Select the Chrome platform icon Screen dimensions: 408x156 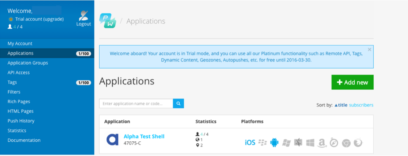pyautogui.click(x=346, y=143)
